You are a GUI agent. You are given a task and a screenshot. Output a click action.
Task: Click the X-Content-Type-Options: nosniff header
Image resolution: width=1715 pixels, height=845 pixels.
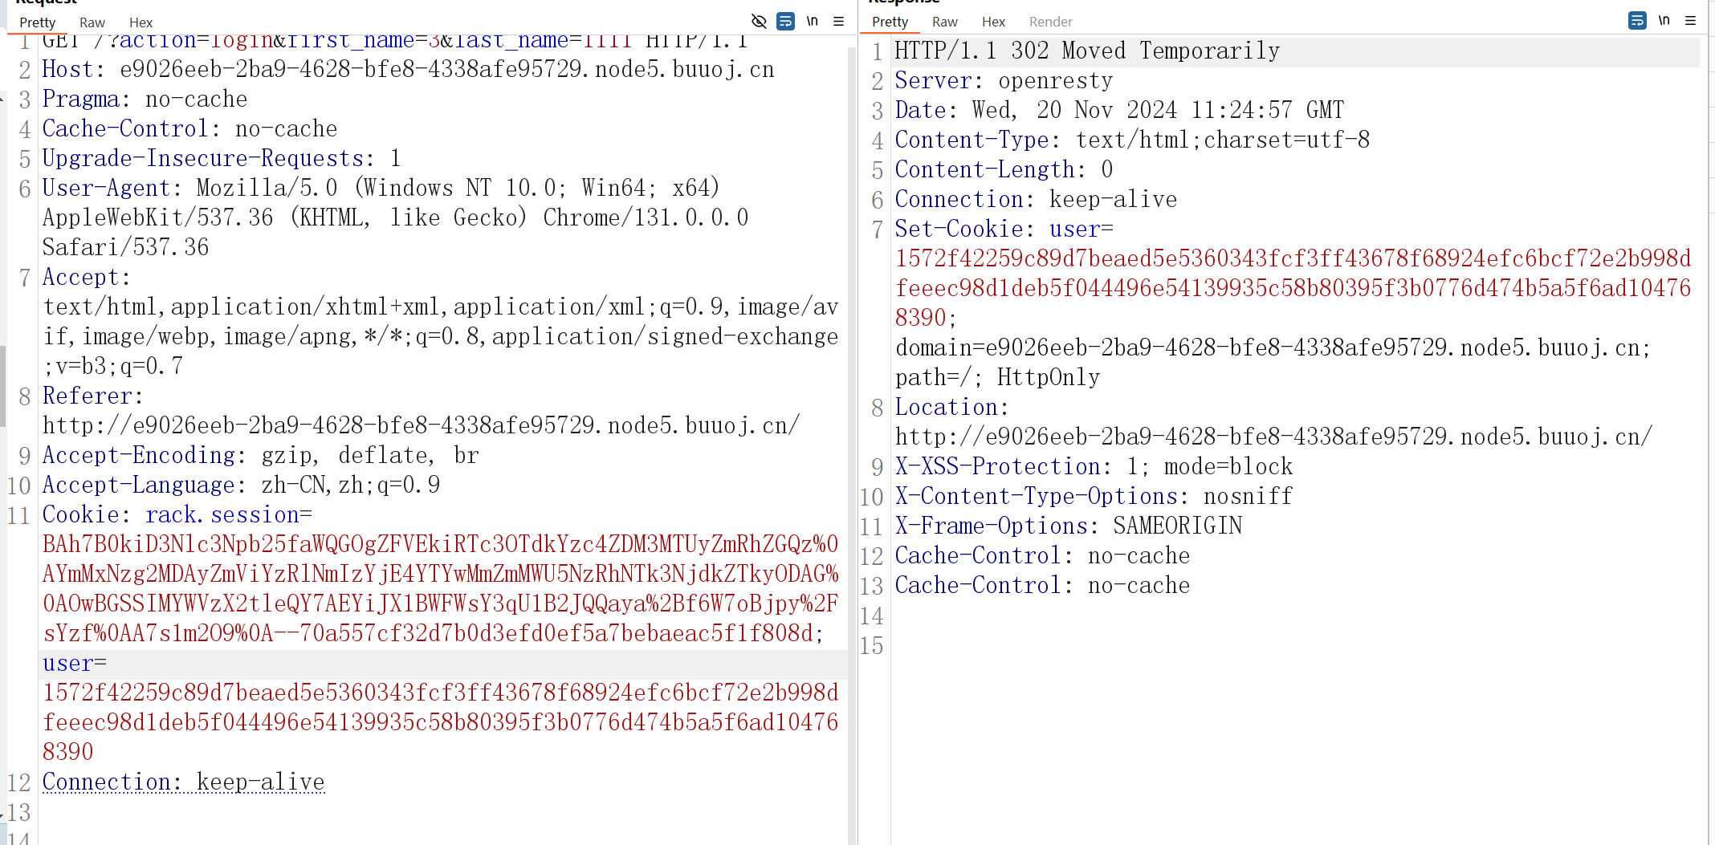coord(1094,497)
